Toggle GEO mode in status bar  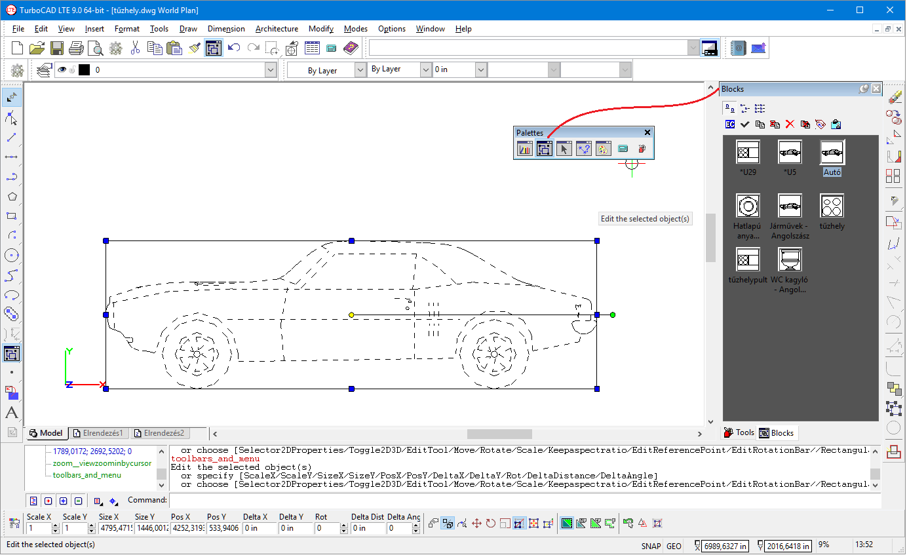click(674, 546)
